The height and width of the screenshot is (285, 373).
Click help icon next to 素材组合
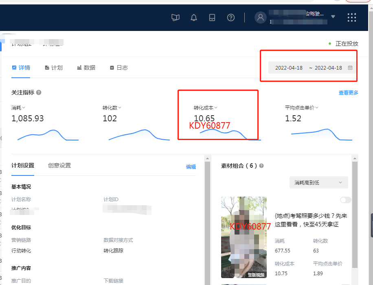[261, 166]
